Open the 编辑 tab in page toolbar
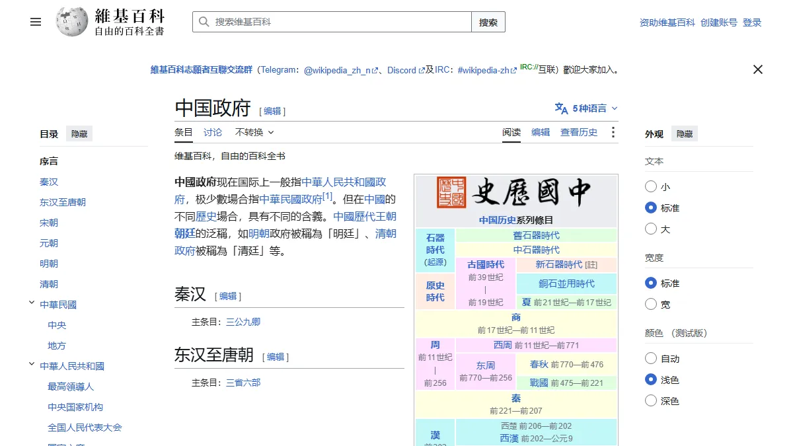This screenshot has height=446, width=793. click(x=541, y=132)
